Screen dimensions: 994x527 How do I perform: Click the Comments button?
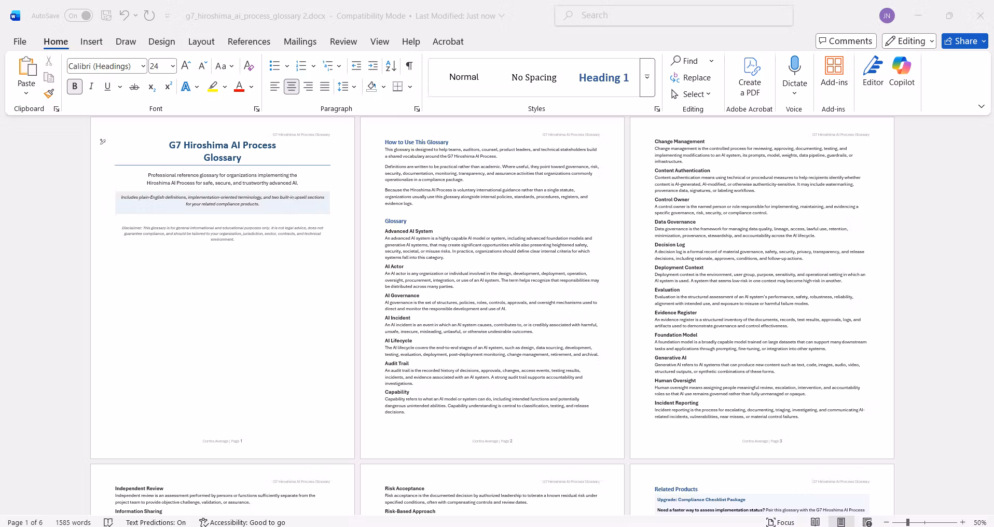point(846,41)
